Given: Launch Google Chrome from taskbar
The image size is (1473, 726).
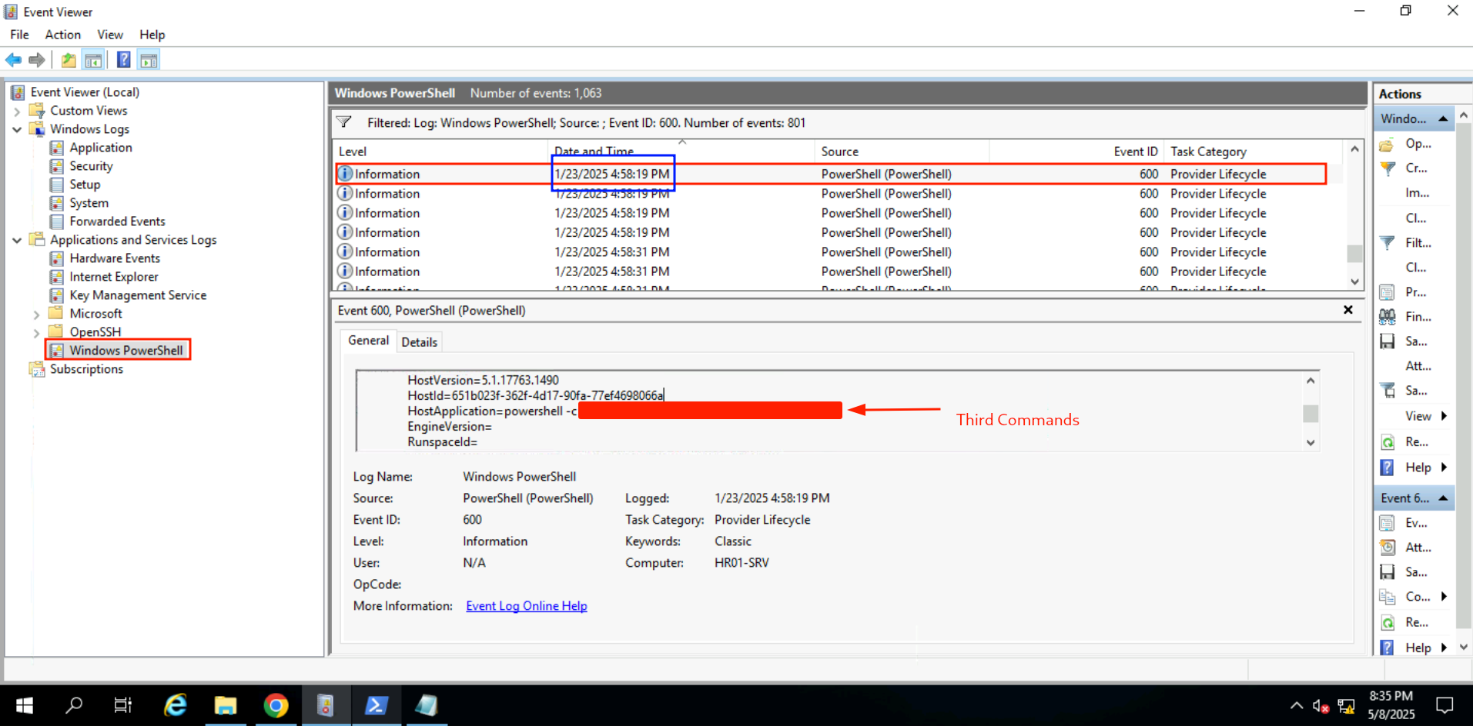Looking at the screenshot, I should pyautogui.click(x=276, y=705).
